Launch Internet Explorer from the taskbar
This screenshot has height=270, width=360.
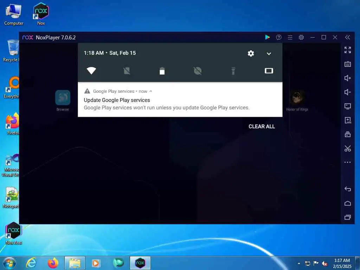pyautogui.click(x=31, y=263)
